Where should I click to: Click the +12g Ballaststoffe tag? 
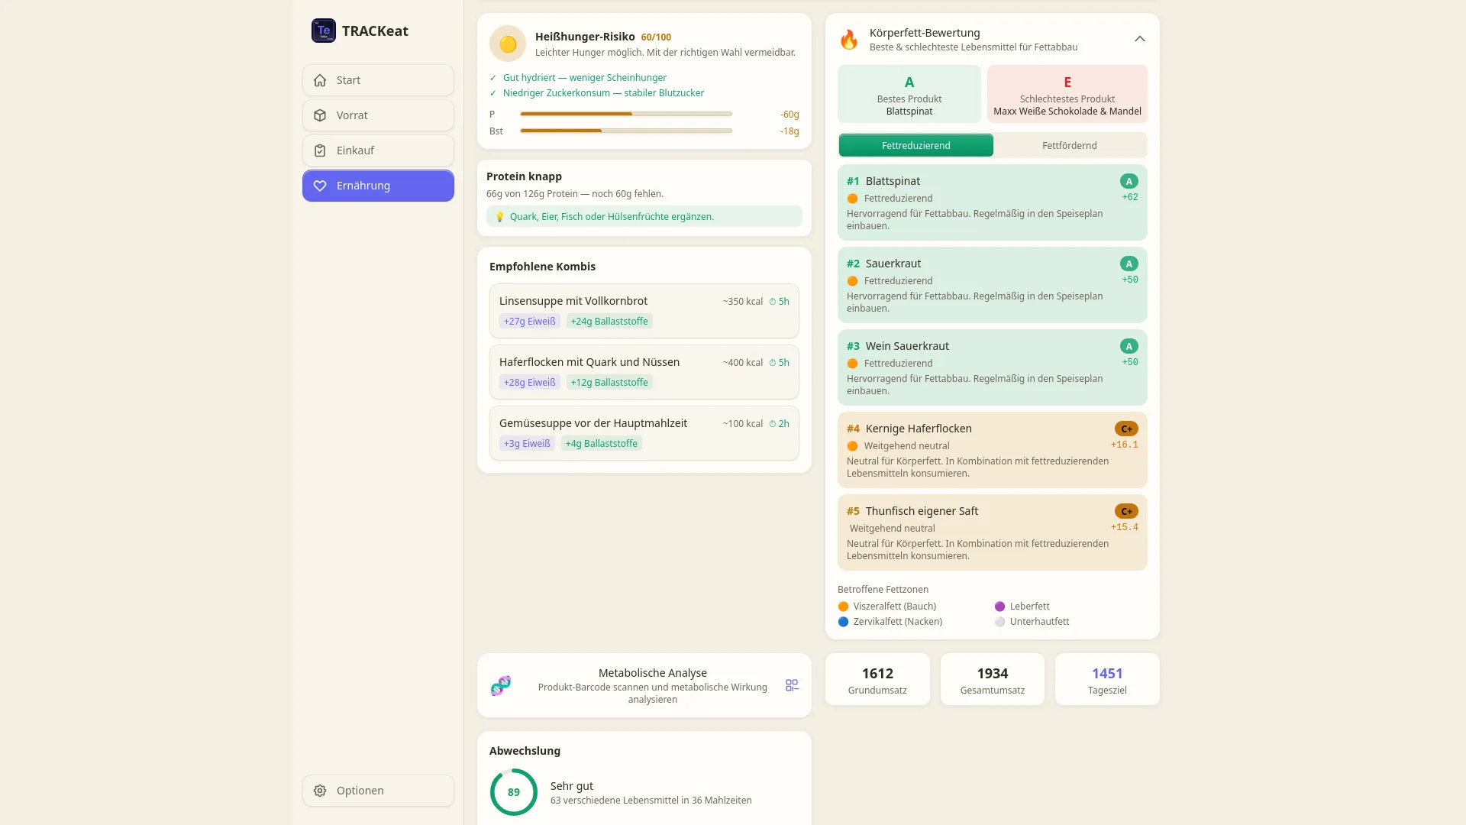(x=609, y=383)
